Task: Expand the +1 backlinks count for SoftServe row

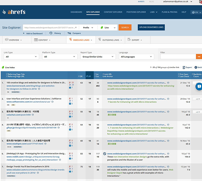Action: point(197,99)
